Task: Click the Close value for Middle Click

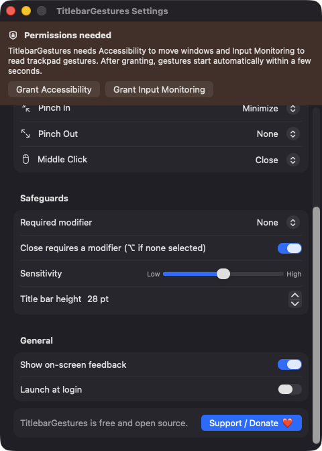Action: [266, 160]
